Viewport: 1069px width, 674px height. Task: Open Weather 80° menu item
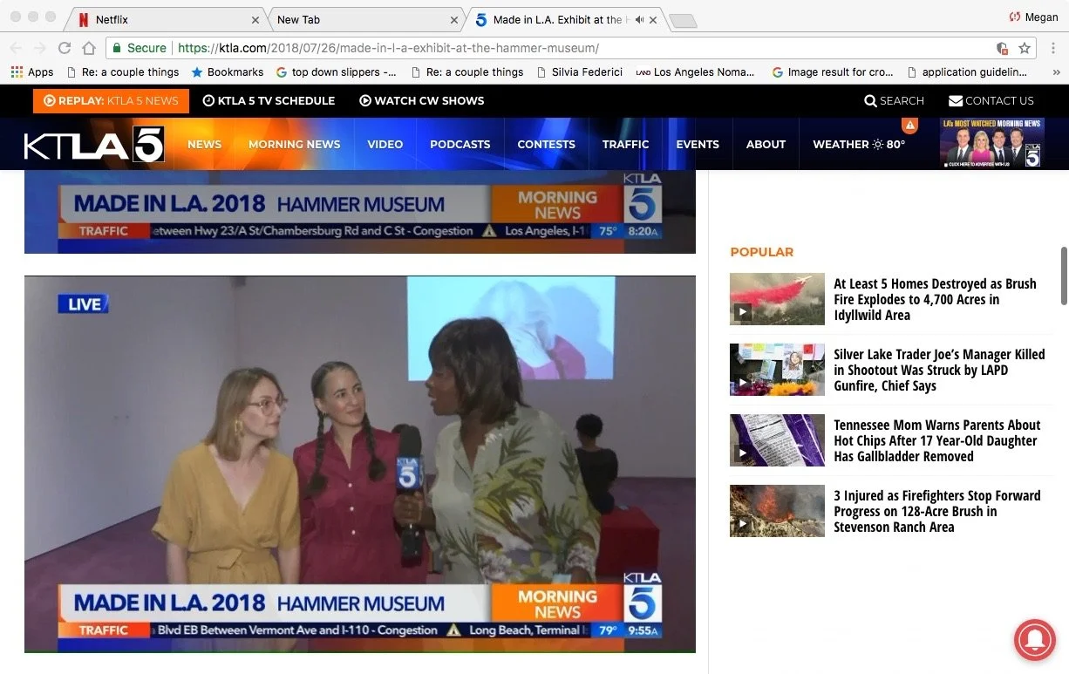pos(859,145)
